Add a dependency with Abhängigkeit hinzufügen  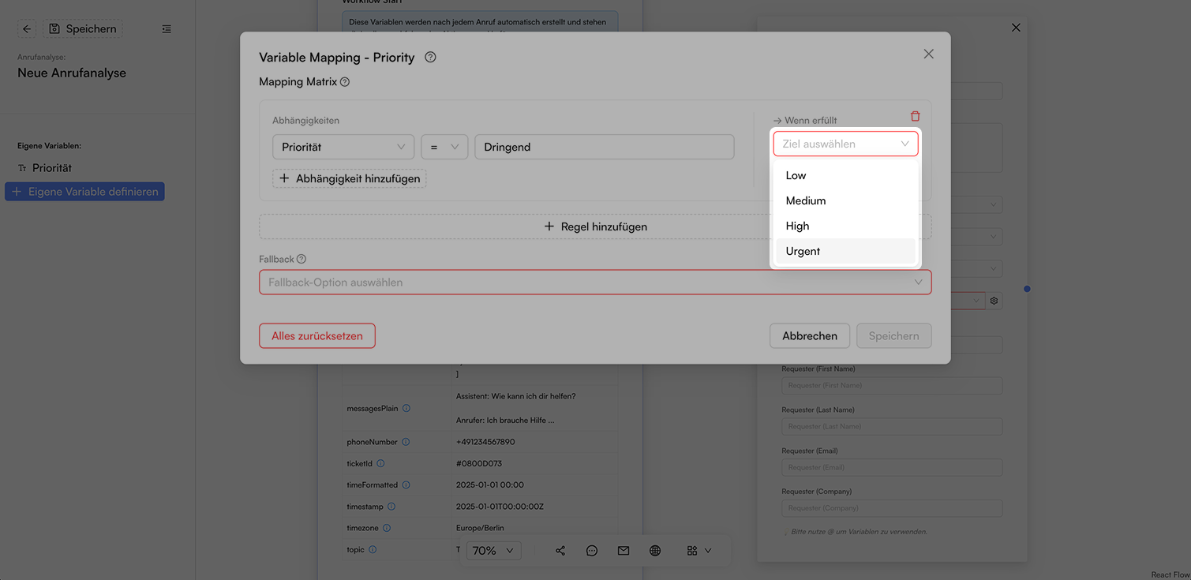point(350,178)
